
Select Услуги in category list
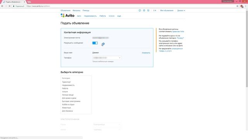click(x=65, y=92)
